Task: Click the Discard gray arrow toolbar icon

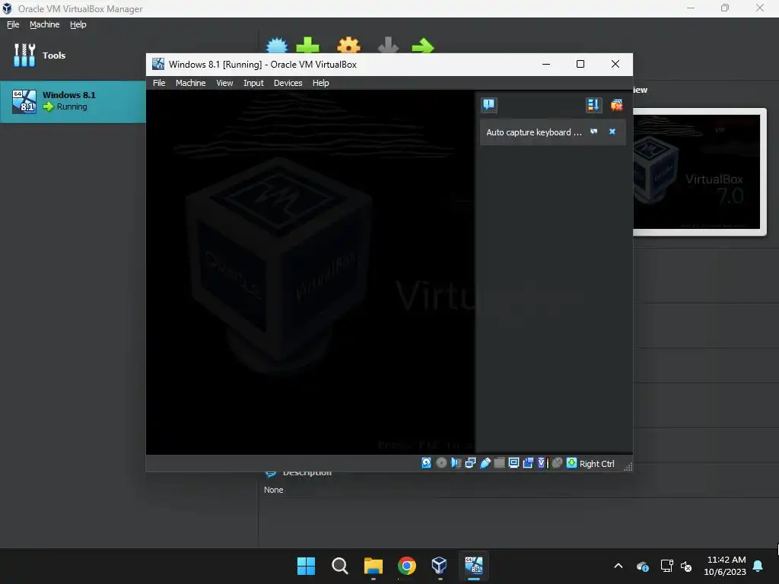Action: click(388, 45)
